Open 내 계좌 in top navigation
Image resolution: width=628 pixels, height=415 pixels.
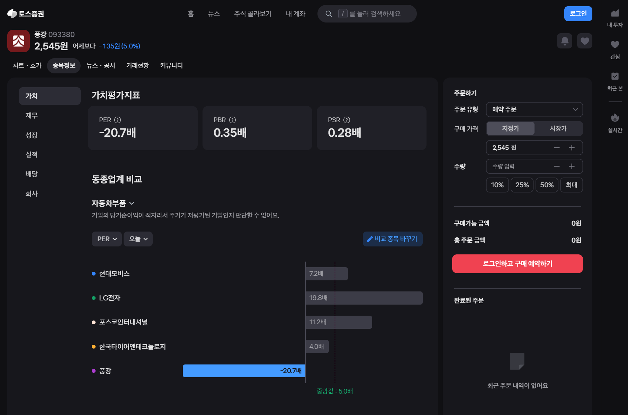(296, 13)
